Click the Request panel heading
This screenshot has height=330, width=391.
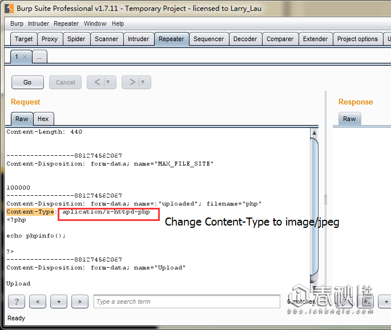(x=26, y=102)
